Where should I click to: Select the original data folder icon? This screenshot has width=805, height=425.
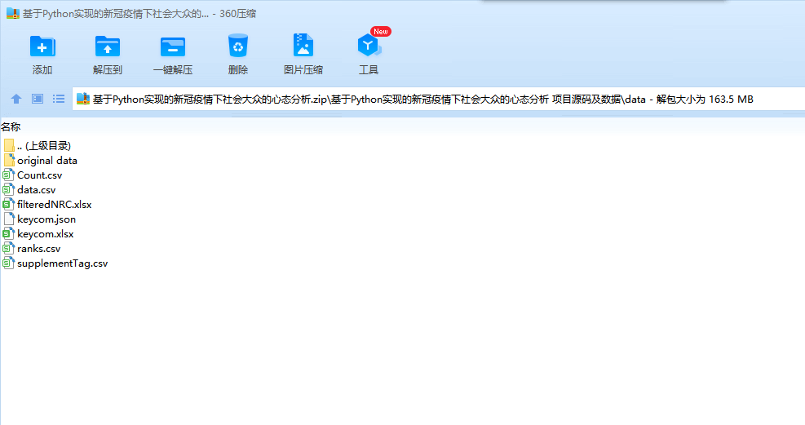[x=9, y=160]
